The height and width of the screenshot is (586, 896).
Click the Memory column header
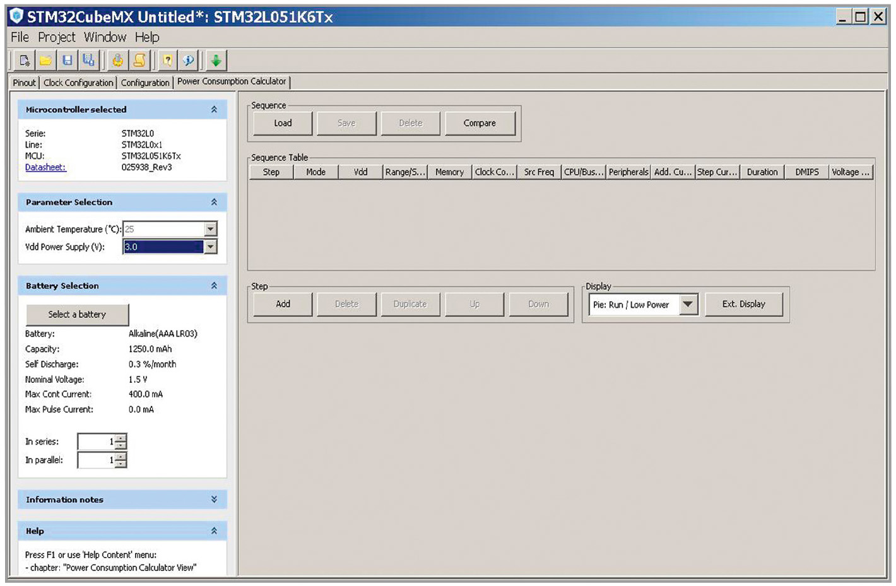450,172
